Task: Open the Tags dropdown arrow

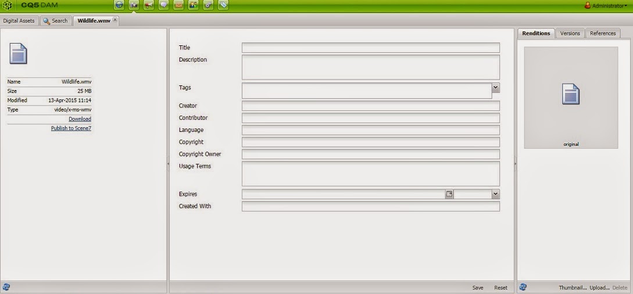Action: click(x=496, y=88)
